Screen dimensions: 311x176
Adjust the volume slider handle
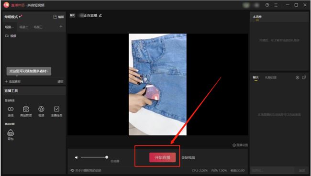coord(107,157)
